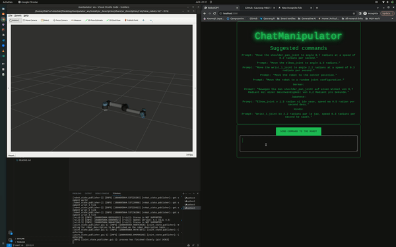The height and width of the screenshot is (247, 396).
Task: Toggle the Interact tool in RViz
Action: pos(14,20)
